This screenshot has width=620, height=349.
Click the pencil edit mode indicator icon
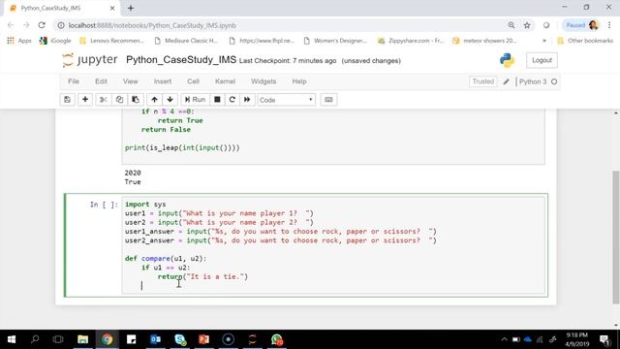coord(506,81)
